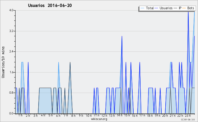Click the '18 h' x-axis label
Screen dimensions: 198x122
pyautogui.click(x=150, y=115)
